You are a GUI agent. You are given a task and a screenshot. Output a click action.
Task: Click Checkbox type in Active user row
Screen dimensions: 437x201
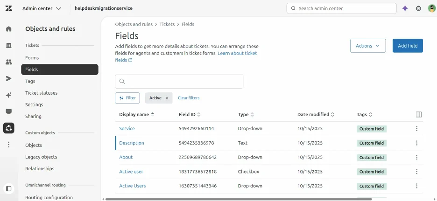click(x=248, y=172)
